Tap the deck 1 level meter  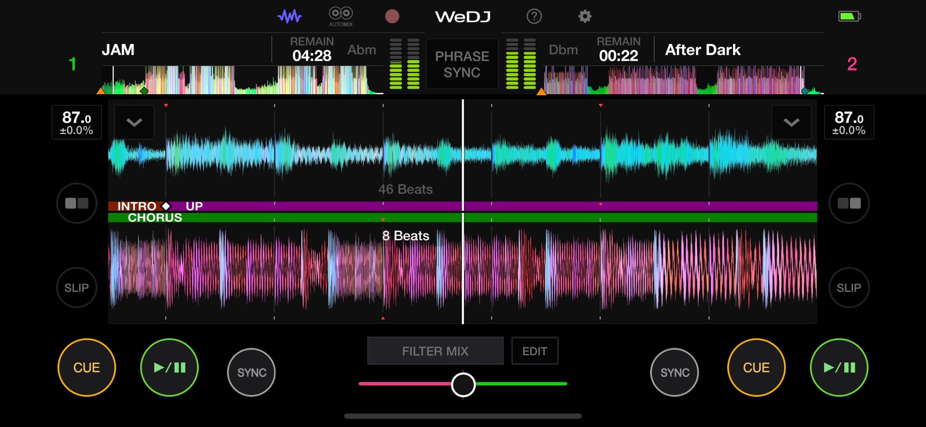404,64
